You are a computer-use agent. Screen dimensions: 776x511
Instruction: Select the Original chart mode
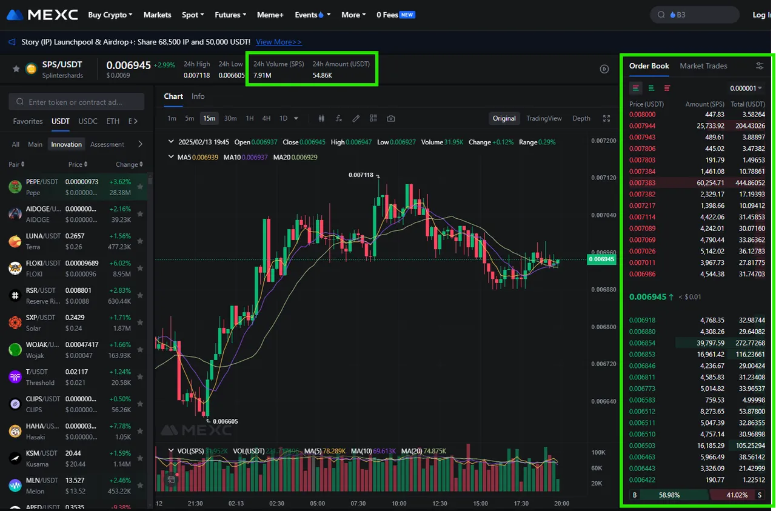pos(504,118)
